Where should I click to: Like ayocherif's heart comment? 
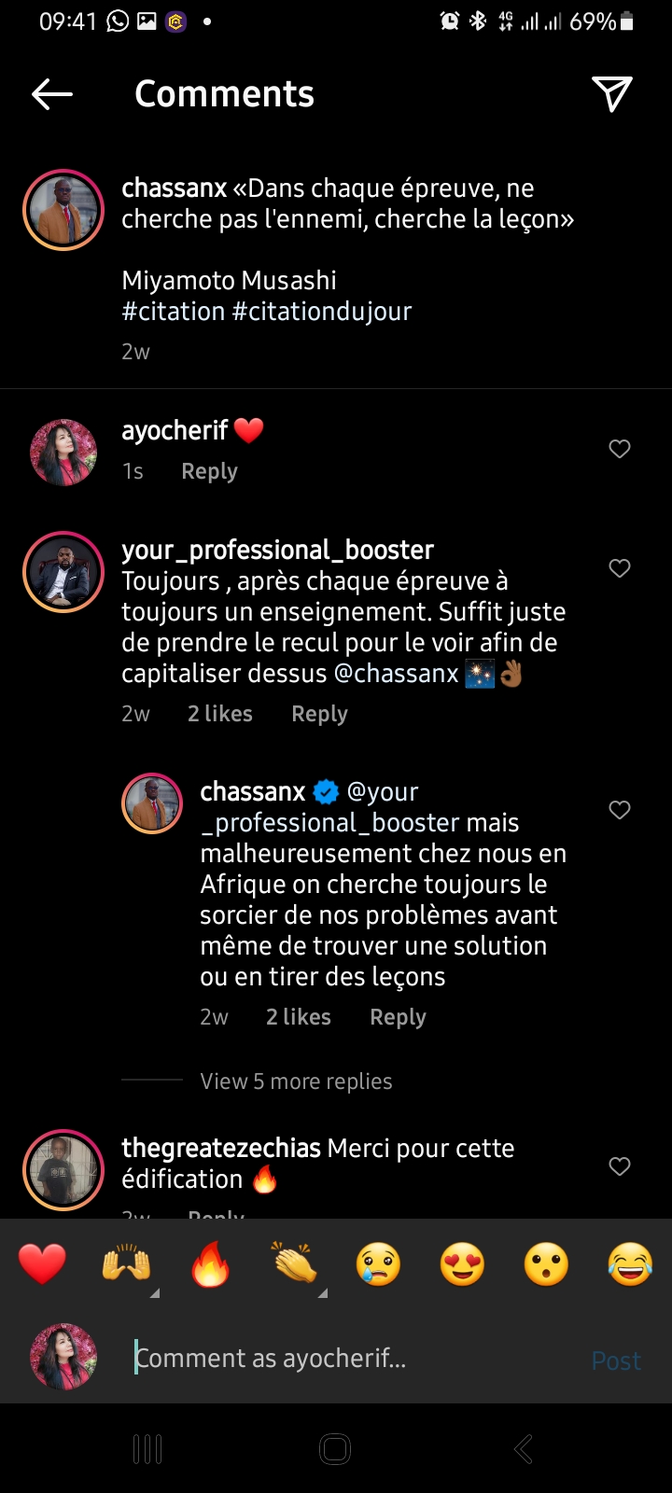click(x=620, y=449)
